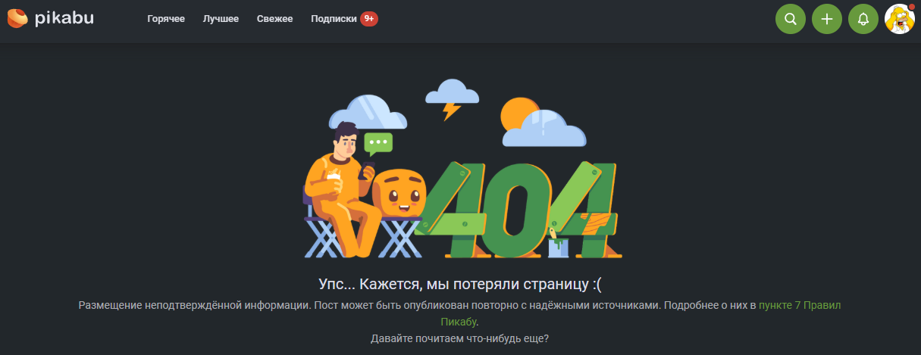Click the 'Давайте почитаем что-нибудь еще?' text
Screen dimensions: 921x355
click(460, 338)
